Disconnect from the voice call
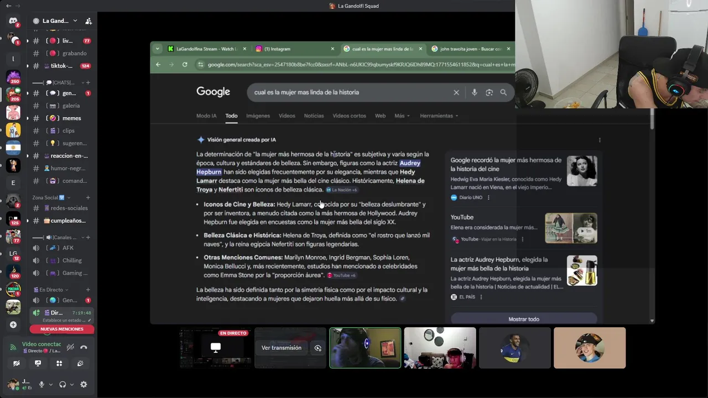The height and width of the screenshot is (398, 708). pos(84,347)
